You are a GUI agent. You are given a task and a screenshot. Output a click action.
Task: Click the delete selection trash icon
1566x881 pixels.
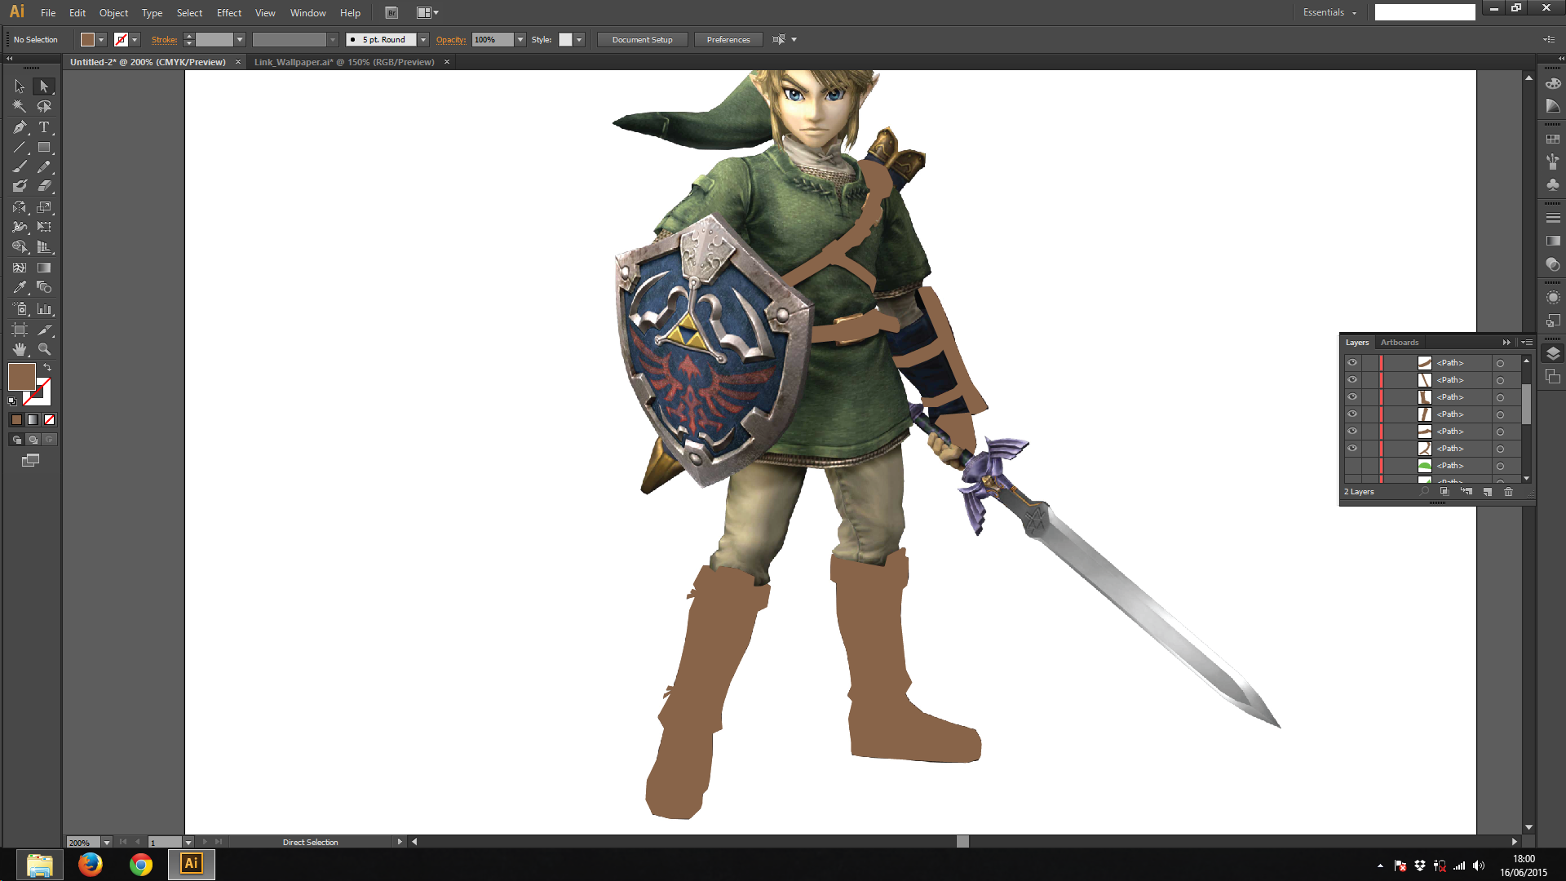click(1508, 492)
